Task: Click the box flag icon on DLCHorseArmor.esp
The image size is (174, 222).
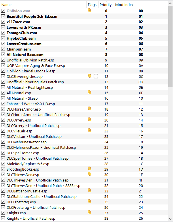Action: click(x=90, y=109)
